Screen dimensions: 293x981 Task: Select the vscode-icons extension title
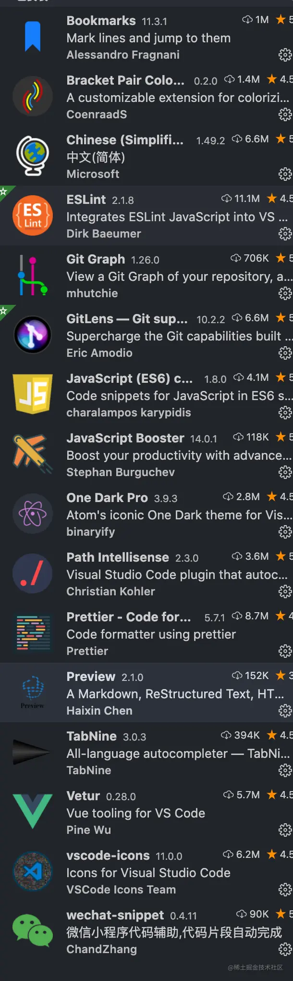[108, 855]
